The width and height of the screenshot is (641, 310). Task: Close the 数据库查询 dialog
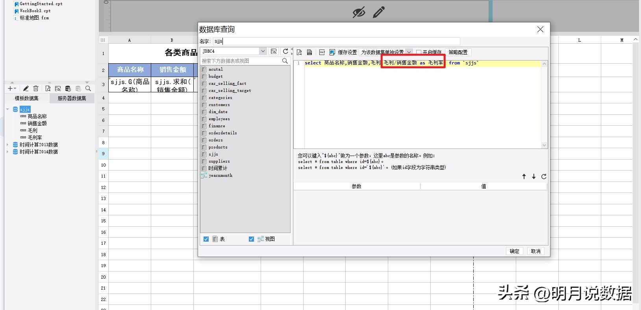(x=540, y=29)
